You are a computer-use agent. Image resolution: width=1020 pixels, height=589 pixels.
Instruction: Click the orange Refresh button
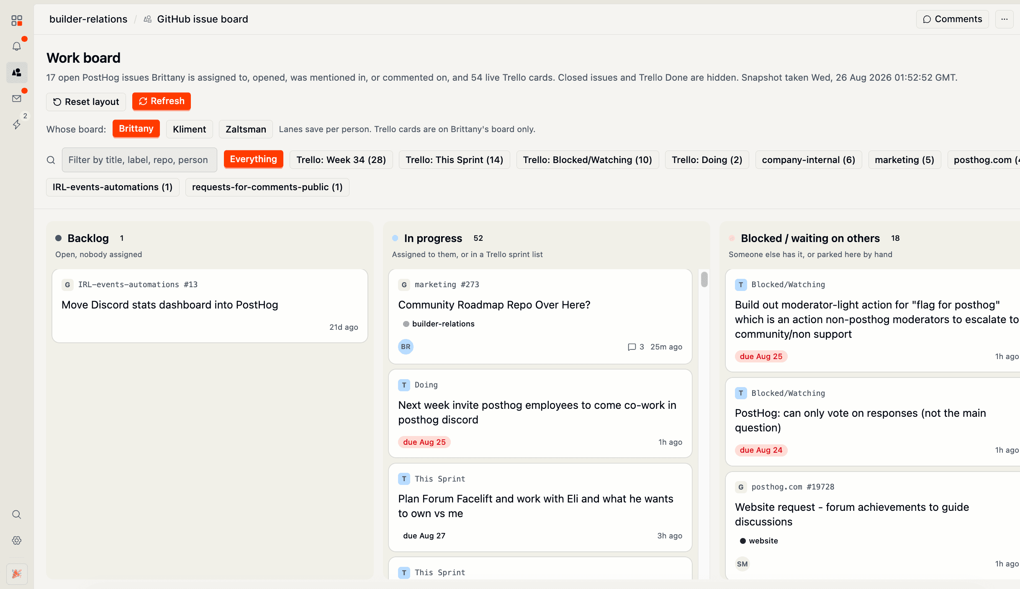(162, 101)
